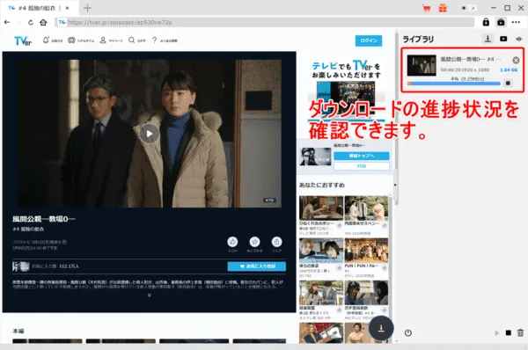Open the FUN! FUN! recommended thumbnail
The width and height of the screenshot is (528, 350).
pyautogui.click(x=366, y=251)
